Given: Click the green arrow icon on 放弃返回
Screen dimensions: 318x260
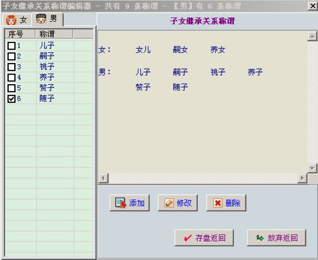Looking at the screenshot, I should click(260, 238).
